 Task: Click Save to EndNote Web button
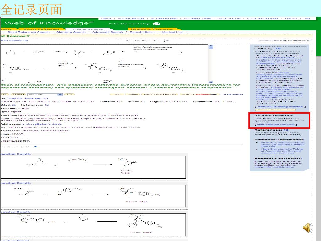pyautogui.click(x=200, y=94)
